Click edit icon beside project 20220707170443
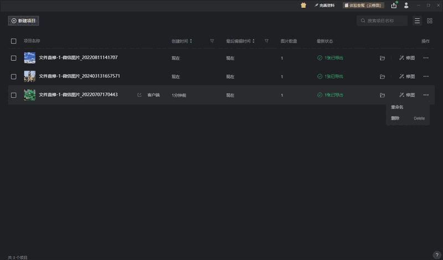The width and height of the screenshot is (443, 260). click(140, 95)
